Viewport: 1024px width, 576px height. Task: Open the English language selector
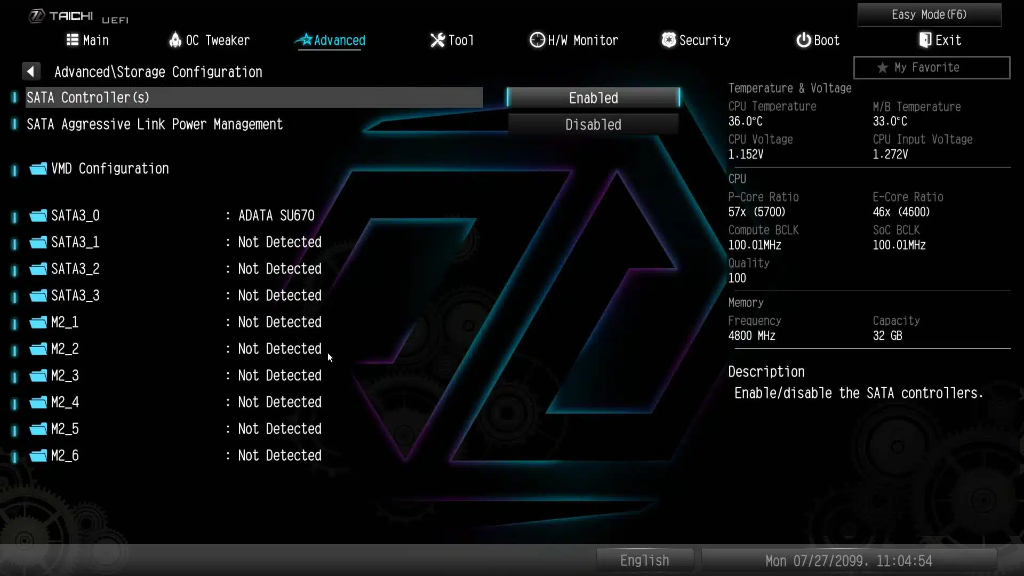coord(645,561)
